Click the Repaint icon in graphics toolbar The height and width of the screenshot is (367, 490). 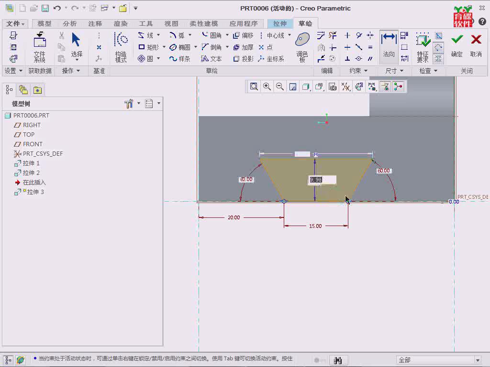[x=293, y=86]
